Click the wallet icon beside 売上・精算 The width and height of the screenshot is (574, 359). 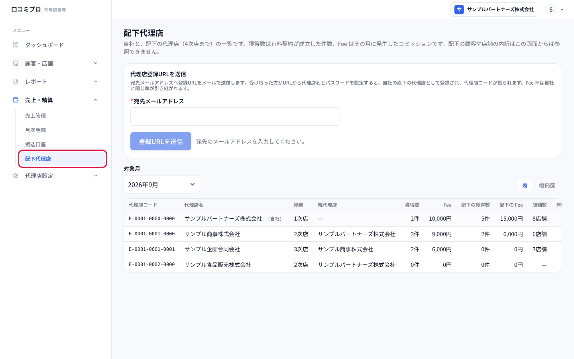(16, 100)
